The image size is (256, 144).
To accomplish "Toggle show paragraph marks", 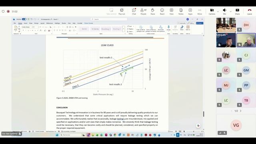I will 76,27.
